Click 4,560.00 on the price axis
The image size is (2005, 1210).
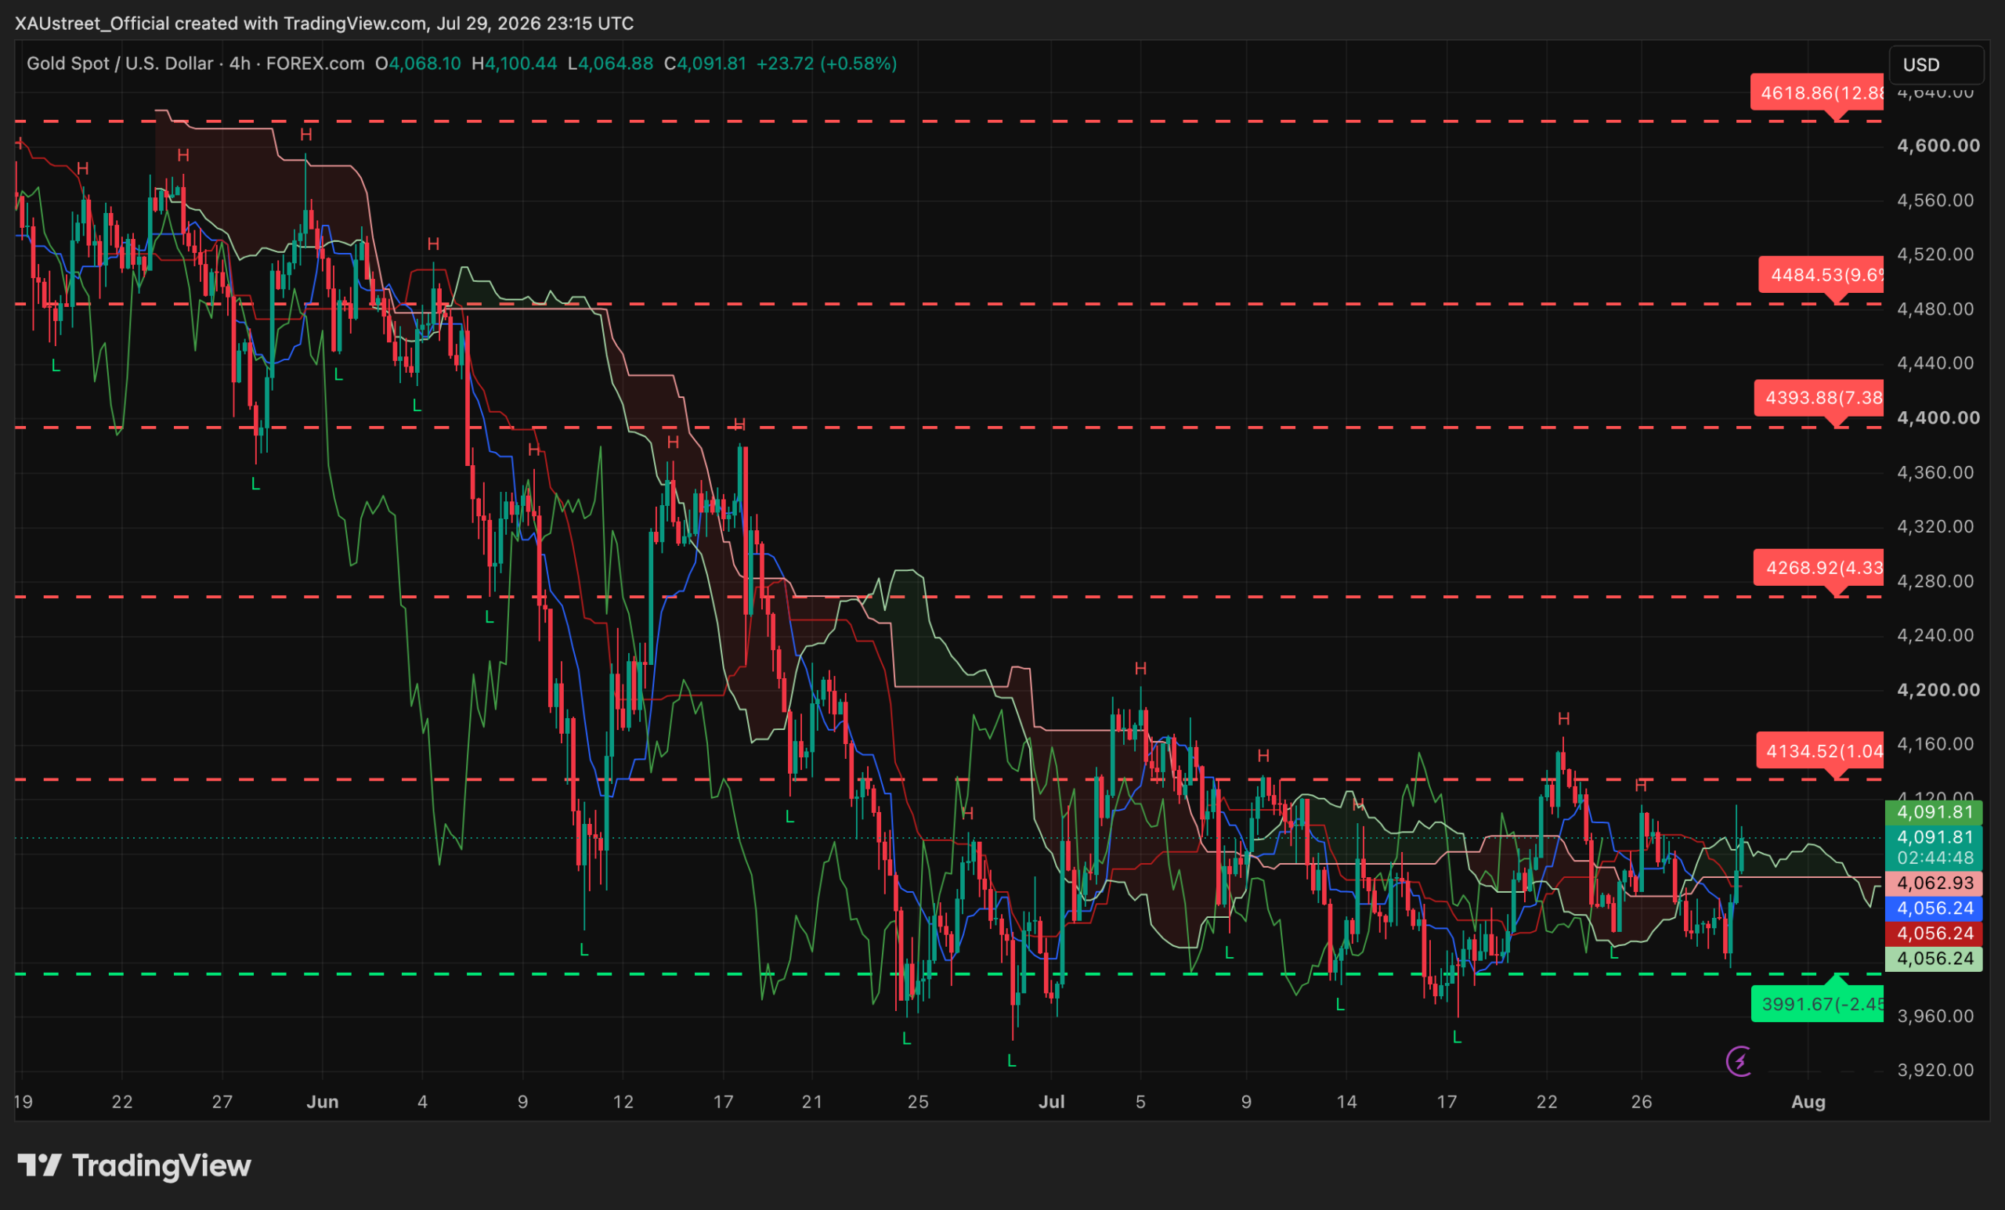click(x=1935, y=200)
